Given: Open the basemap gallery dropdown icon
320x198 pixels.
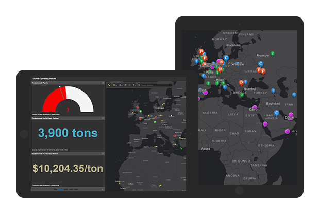Looking at the screenshot, I should [115, 85].
